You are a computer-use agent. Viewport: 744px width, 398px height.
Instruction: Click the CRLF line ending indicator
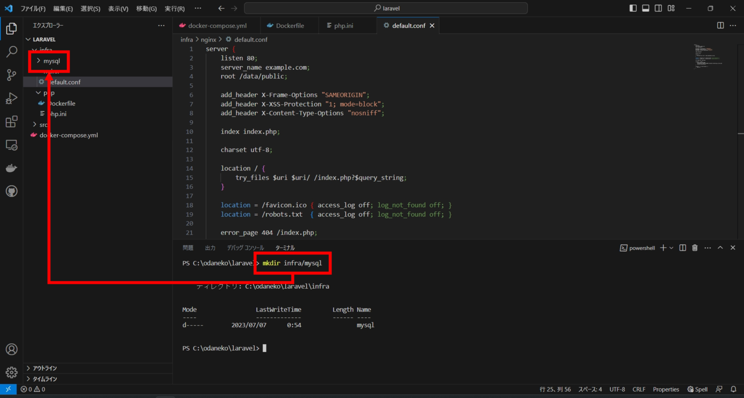coord(638,389)
